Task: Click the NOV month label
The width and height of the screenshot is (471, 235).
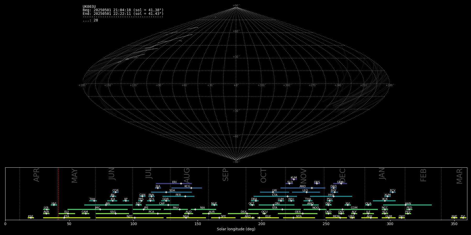Action: click(x=304, y=176)
